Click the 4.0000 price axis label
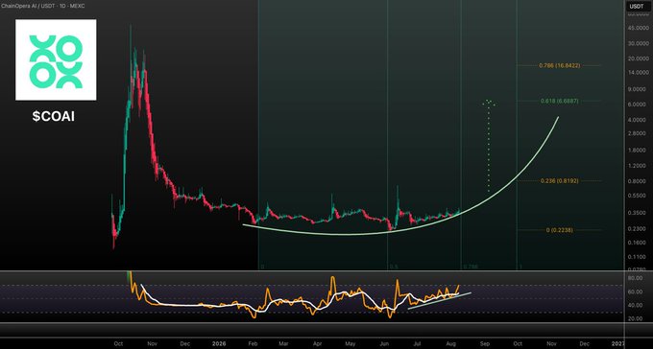The image size is (653, 349). pyautogui.click(x=639, y=120)
